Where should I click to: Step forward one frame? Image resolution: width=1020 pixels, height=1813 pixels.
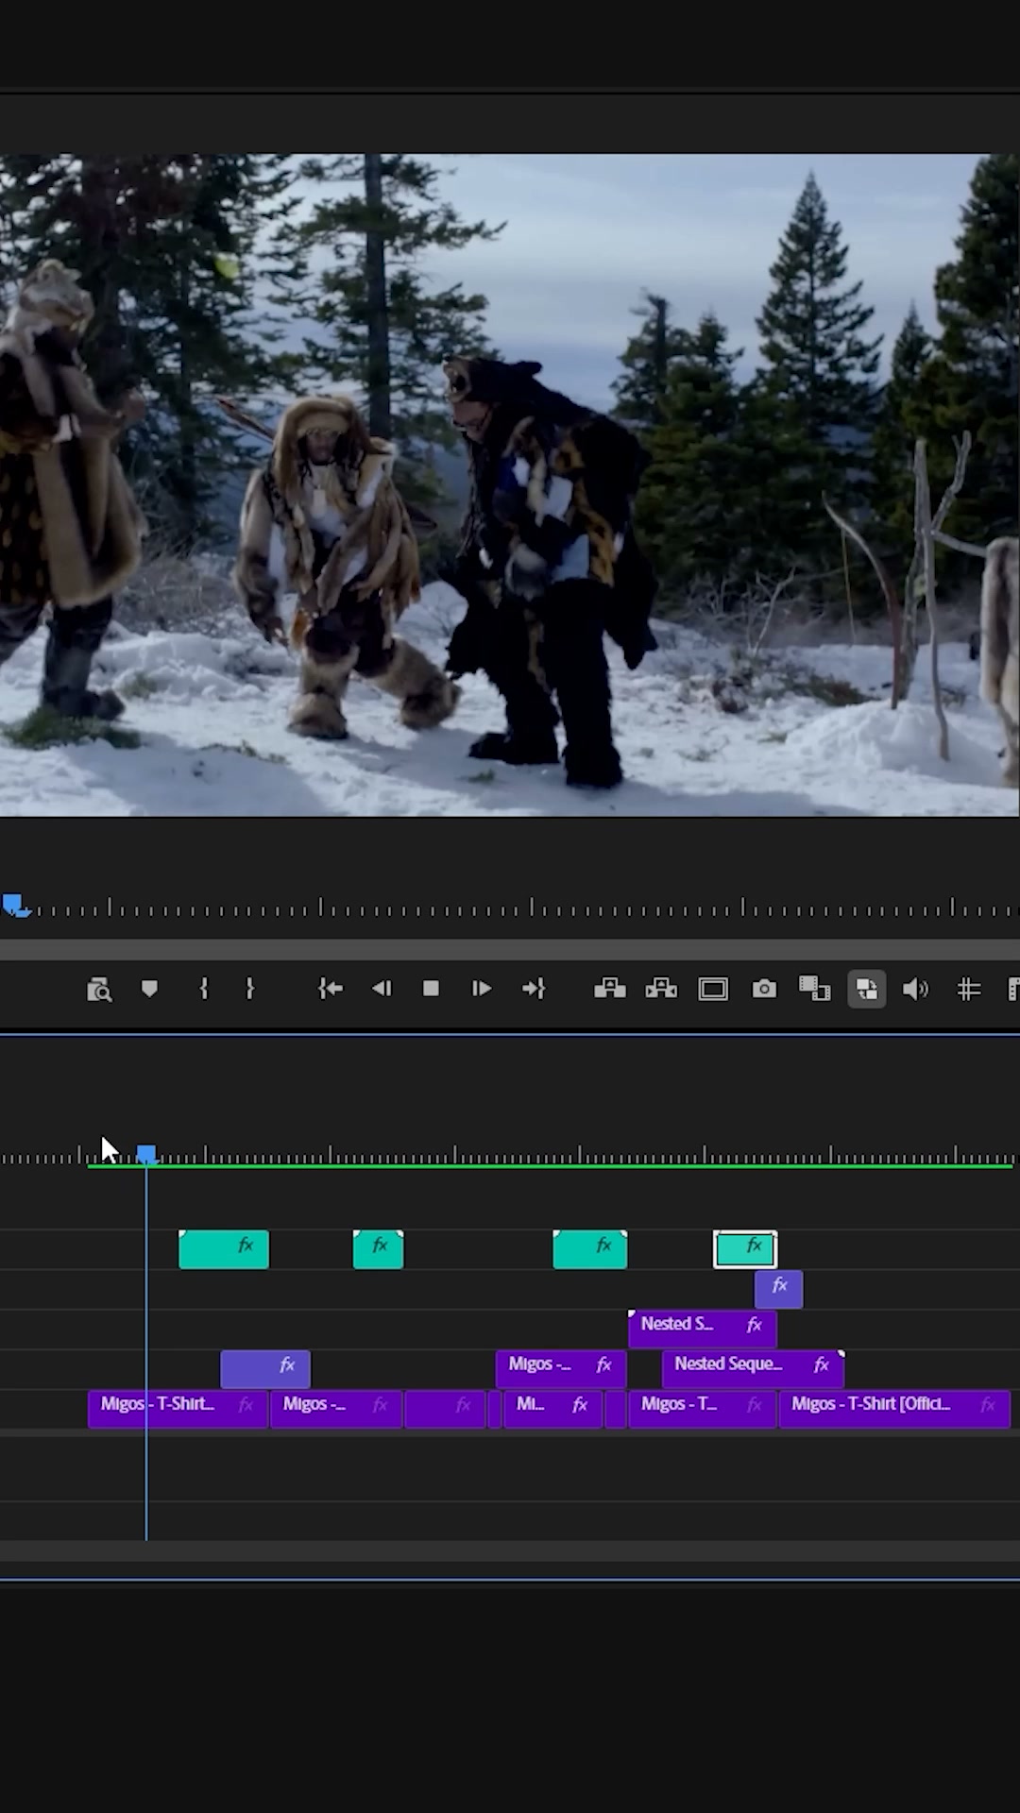click(x=482, y=989)
